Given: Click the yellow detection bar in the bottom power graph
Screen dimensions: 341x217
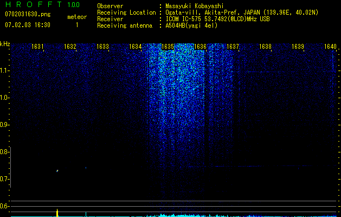Looking at the screenshot, I should tap(57, 213).
